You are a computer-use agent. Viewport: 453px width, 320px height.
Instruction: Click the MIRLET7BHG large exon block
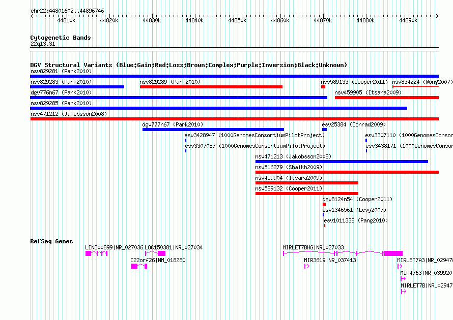click(x=393, y=253)
